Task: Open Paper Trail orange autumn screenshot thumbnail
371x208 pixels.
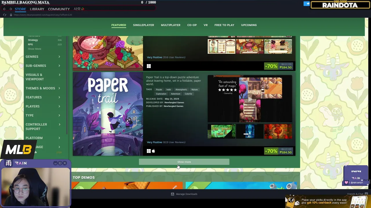Action: point(278,131)
